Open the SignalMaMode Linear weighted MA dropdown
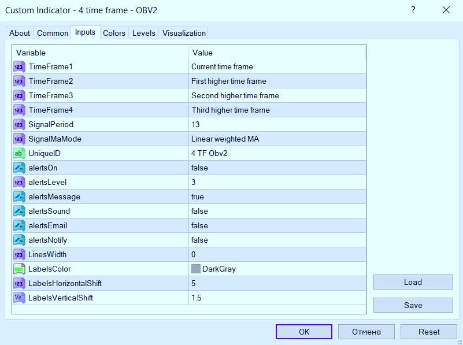Image resolution: width=463 pixels, height=345 pixels. click(277, 139)
